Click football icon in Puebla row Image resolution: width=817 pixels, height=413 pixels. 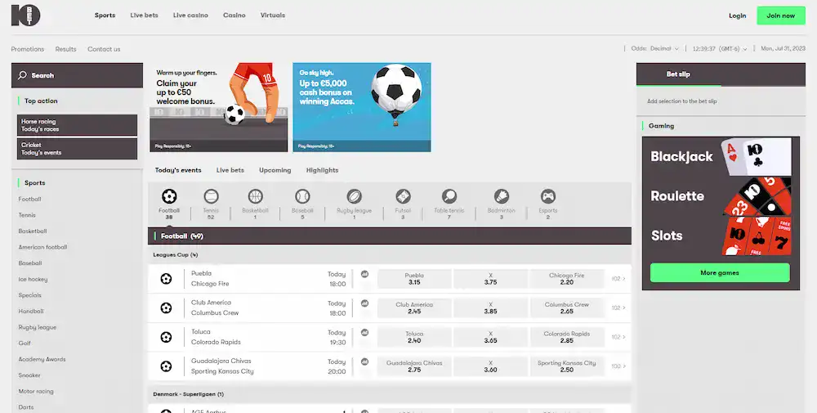[x=166, y=278]
